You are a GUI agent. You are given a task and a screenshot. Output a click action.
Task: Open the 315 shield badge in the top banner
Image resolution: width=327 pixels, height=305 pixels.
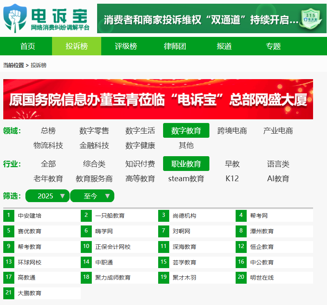point(310,19)
